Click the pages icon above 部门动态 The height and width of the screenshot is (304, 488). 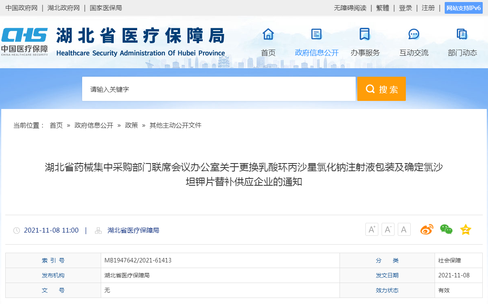pos(462,34)
